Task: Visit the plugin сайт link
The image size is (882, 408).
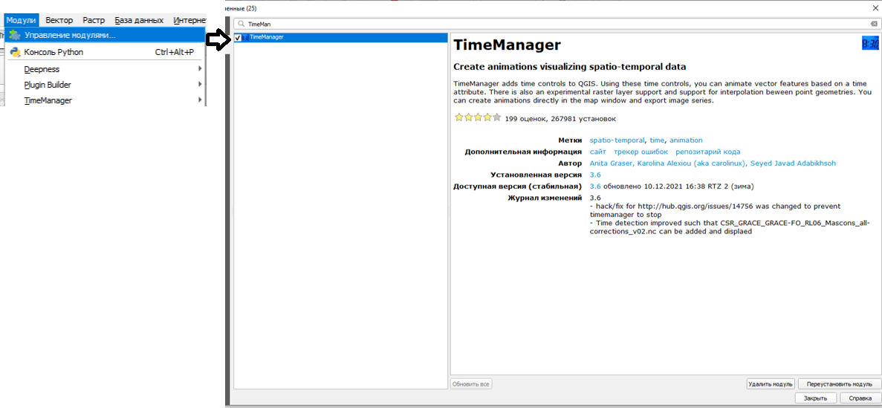Action: pyautogui.click(x=597, y=152)
